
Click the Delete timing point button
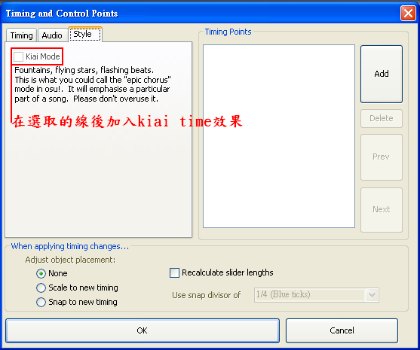382,118
